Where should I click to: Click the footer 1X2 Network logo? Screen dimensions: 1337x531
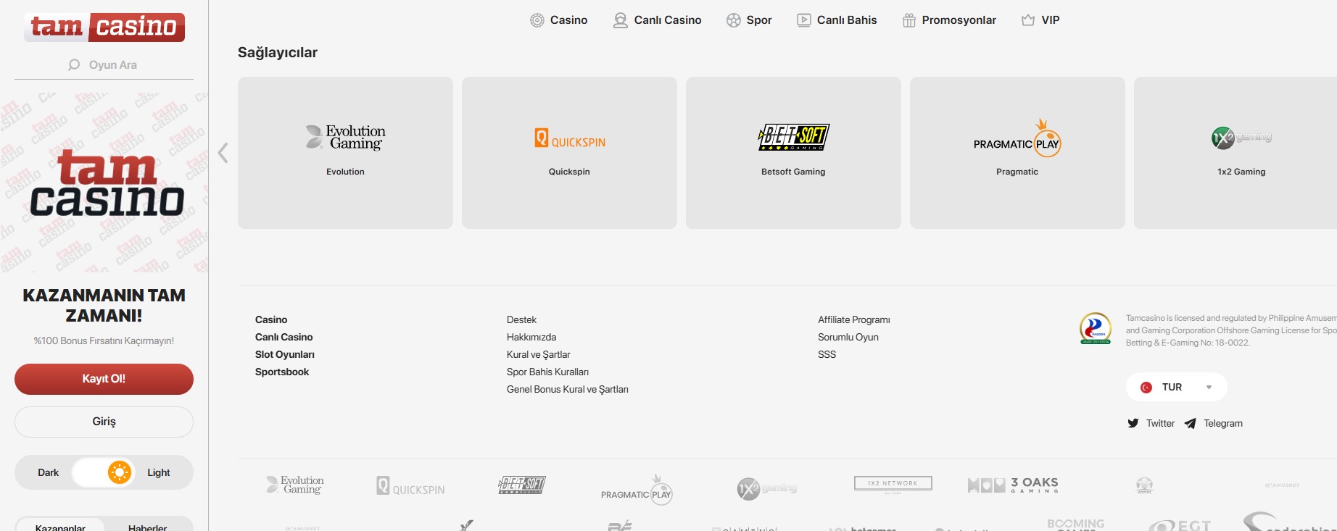tap(893, 484)
